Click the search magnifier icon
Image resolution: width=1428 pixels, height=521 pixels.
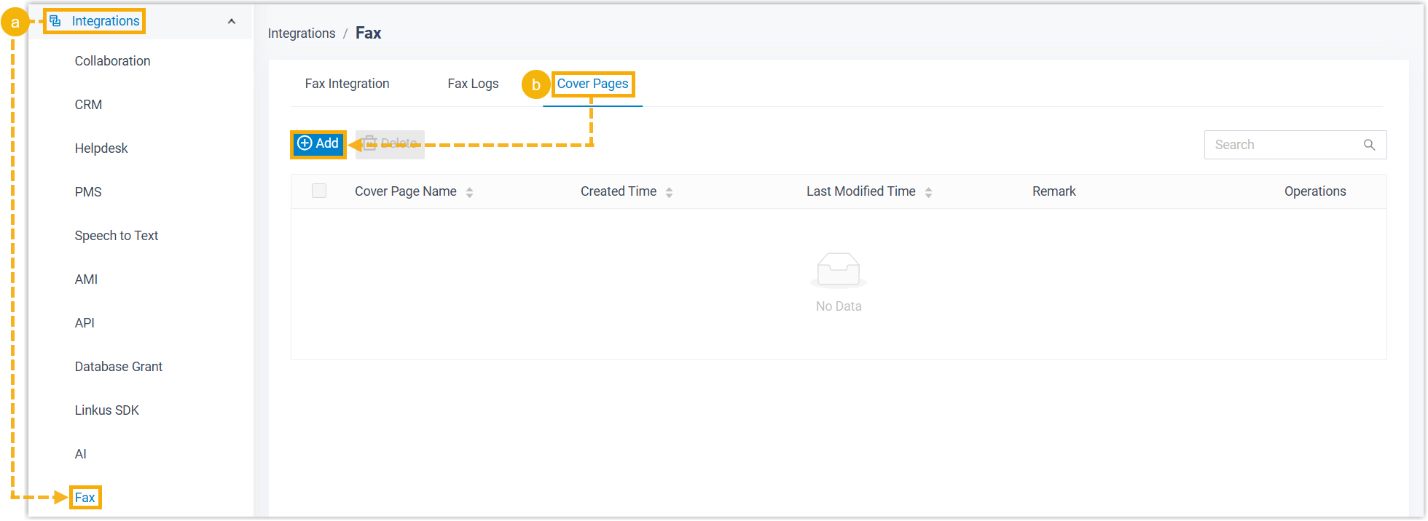point(1369,145)
